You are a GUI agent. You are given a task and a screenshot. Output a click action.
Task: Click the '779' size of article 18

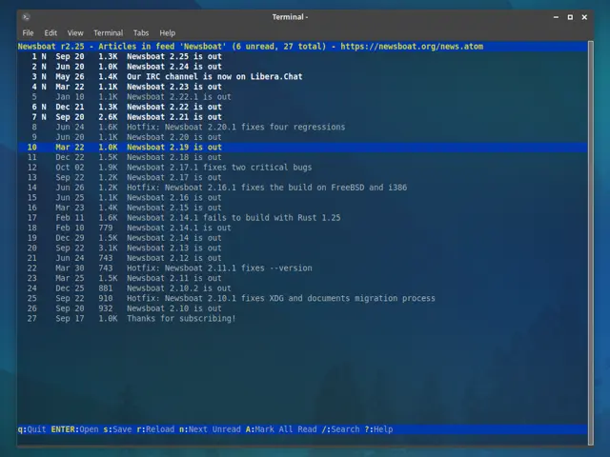coord(106,228)
